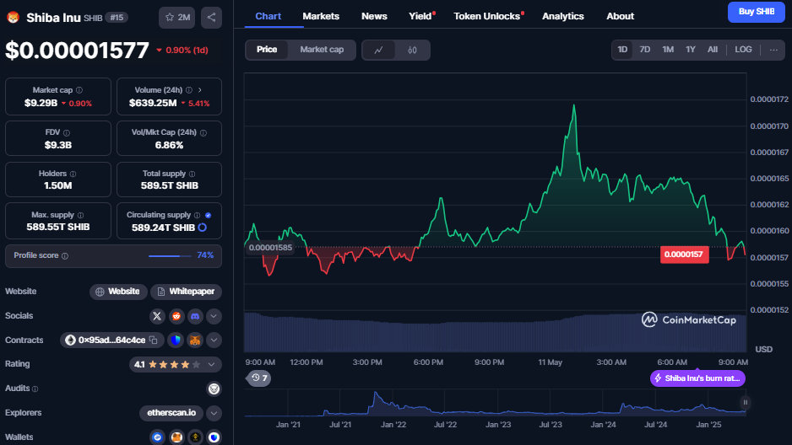
Task: Set chart range to 1M
Action: tap(668, 50)
